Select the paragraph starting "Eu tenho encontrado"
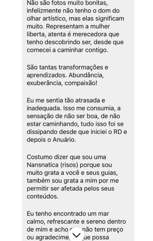 click(x=76, y=225)
